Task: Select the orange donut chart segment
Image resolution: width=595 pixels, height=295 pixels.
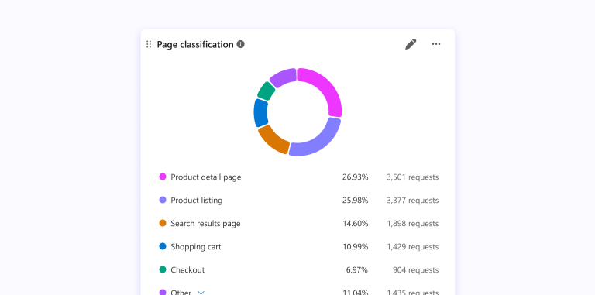Action: 272,140
